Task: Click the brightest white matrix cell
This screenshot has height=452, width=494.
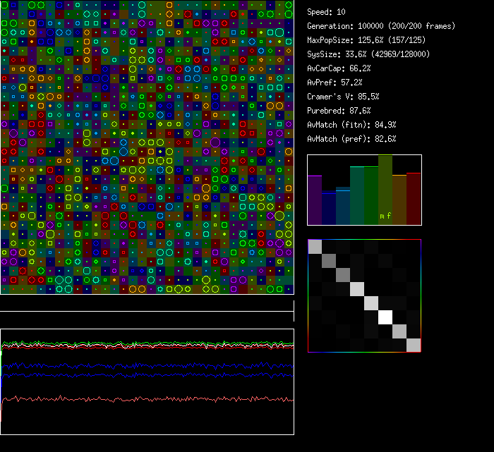Action: coord(385,317)
